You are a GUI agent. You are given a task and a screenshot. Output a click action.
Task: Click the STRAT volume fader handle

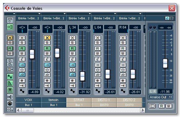(x=82, y=76)
